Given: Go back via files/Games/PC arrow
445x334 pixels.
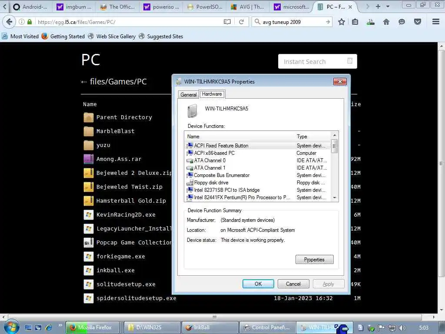Looking at the screenshot, I should [83, 82].
